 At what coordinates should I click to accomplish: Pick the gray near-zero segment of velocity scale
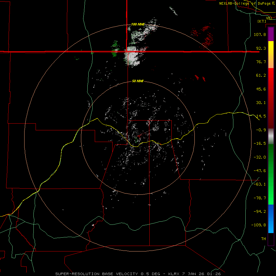click(x=271, y=136)
